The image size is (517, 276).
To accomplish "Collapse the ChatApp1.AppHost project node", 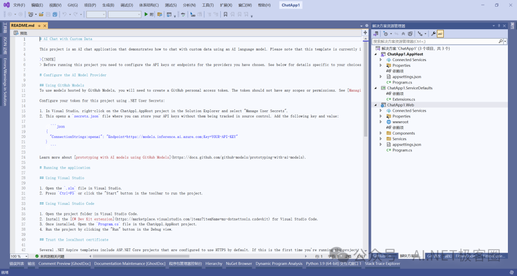I will coord(376,54).
